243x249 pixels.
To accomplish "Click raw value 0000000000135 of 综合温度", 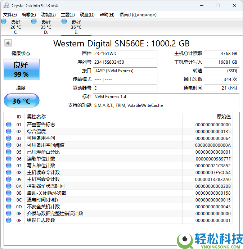I will tap(213, 131).
